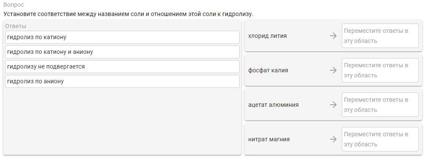This screenshot has width=428, height=164.
Task: Click the 'Вопрос' heading label
Action: 13,5
